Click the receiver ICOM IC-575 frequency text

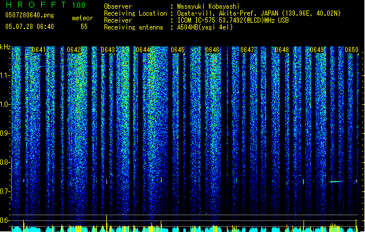233,20
